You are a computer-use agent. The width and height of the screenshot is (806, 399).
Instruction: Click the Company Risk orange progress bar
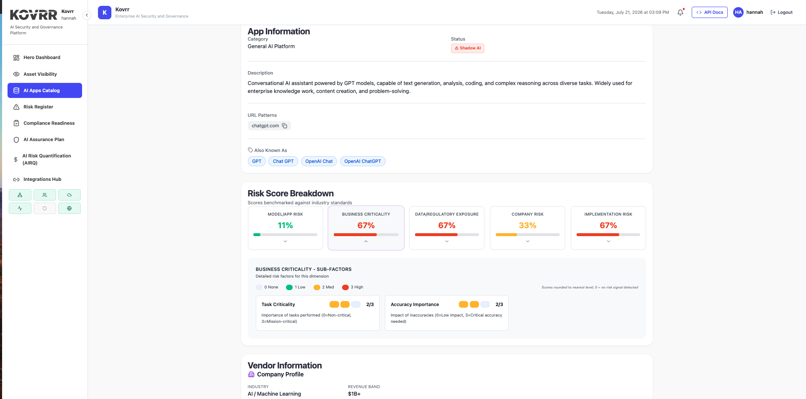coord(528,235)
